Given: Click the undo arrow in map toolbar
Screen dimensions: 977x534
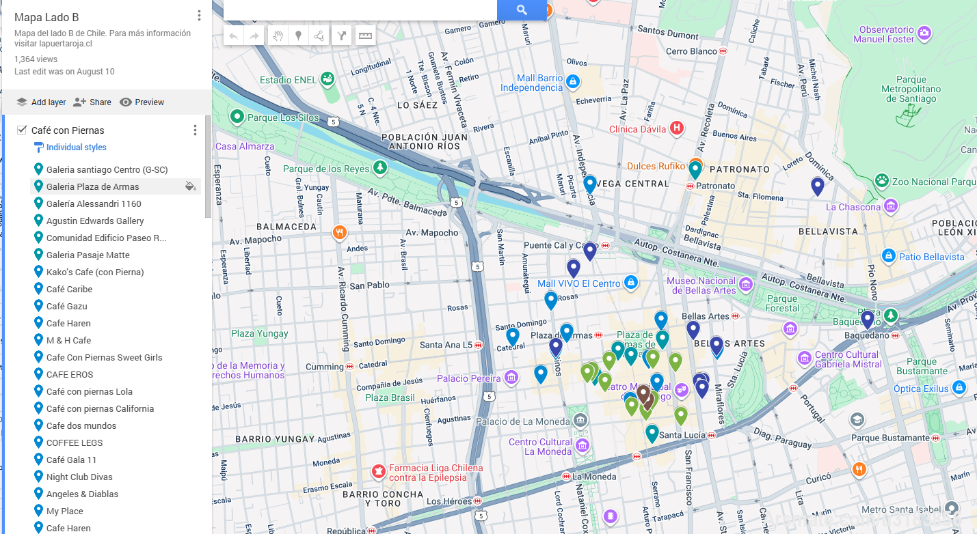Looking at the screenshot, I should pos(234,36).
